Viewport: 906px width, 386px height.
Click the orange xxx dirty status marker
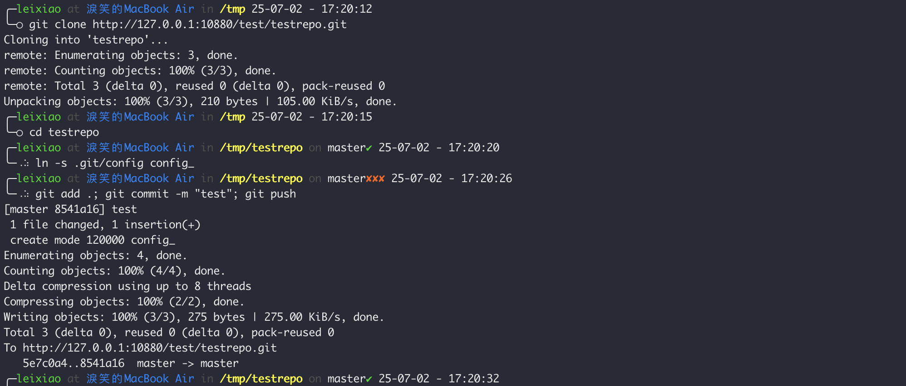(375, 179)
